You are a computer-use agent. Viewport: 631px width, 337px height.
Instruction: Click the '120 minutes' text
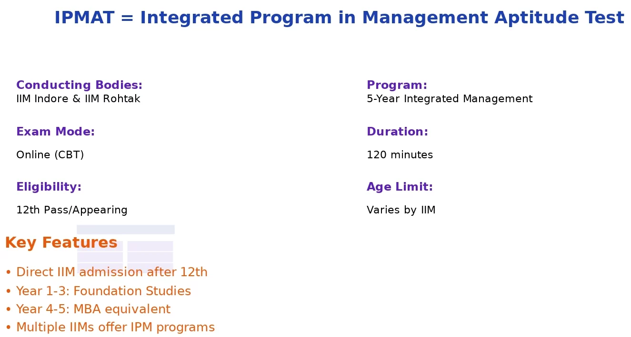click(x=400, y=155)
